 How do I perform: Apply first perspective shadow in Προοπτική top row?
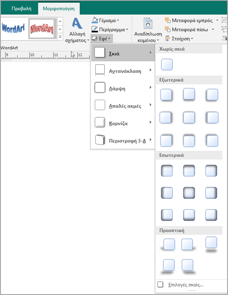tap(168, 245)
